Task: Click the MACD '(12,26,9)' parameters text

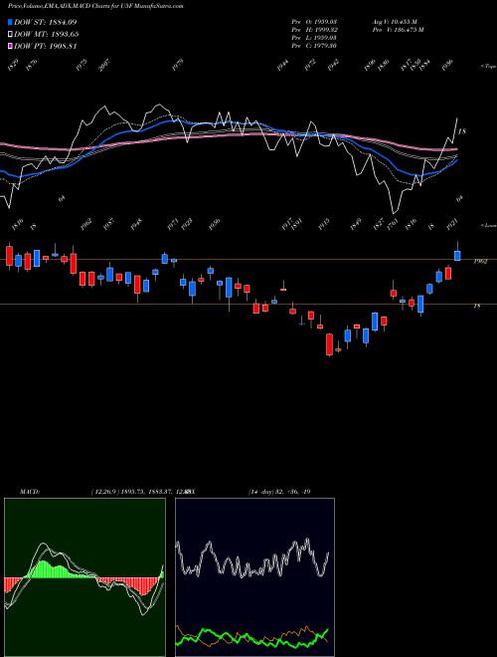Action: point(105,492)
